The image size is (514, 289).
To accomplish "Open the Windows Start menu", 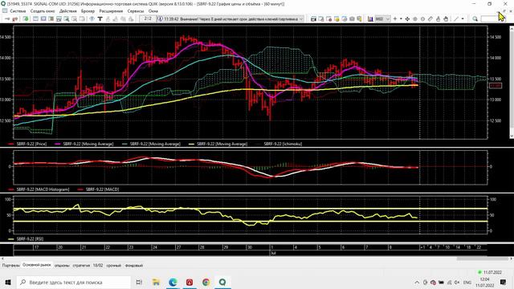I will [x=8, y=282].
